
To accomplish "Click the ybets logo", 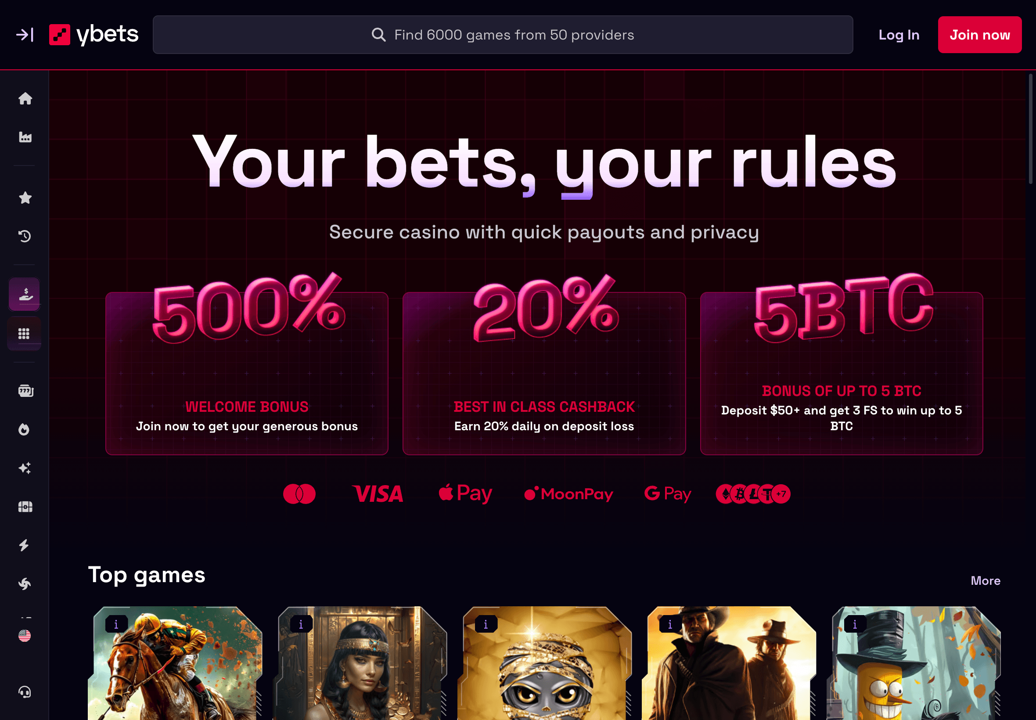I will [94, 34].
